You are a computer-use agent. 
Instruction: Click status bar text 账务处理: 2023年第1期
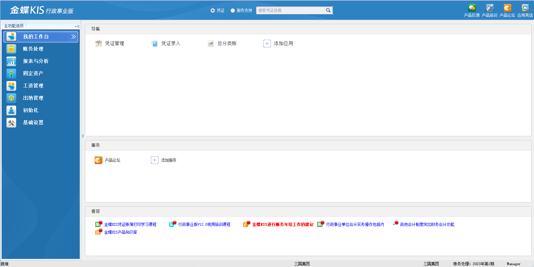coord(474,264)
